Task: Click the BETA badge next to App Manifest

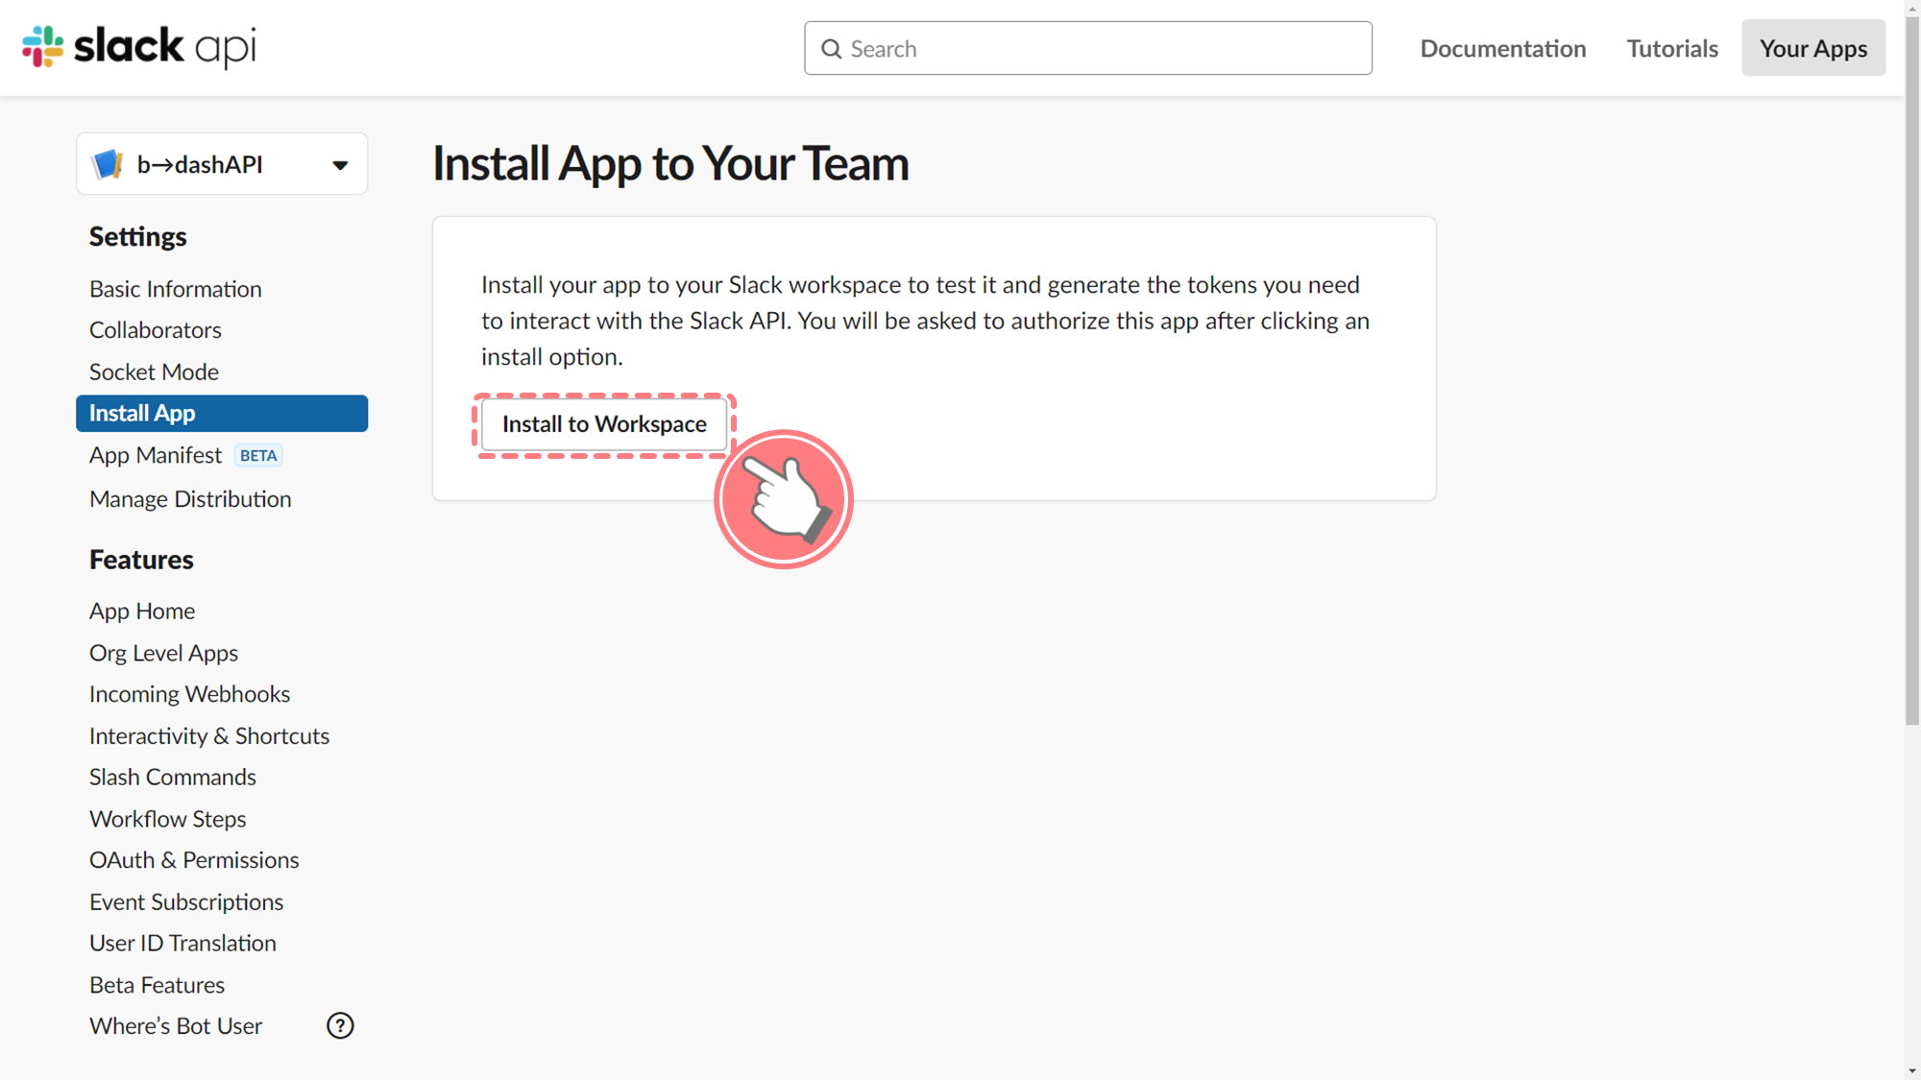Action: [258, 456]
